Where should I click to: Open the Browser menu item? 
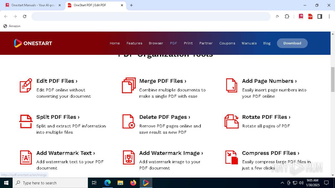click(156, 43)
